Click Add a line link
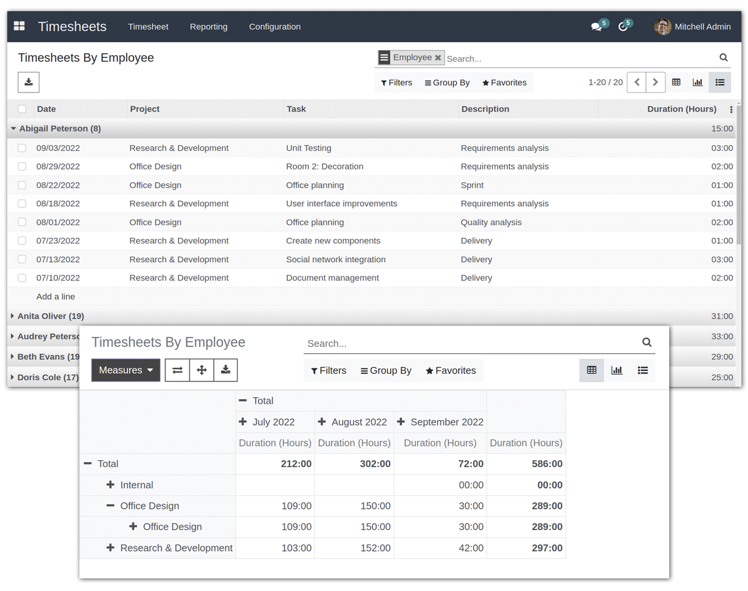Image resolution: width=748 pixels, height=591 pixels. pos(56,297)
